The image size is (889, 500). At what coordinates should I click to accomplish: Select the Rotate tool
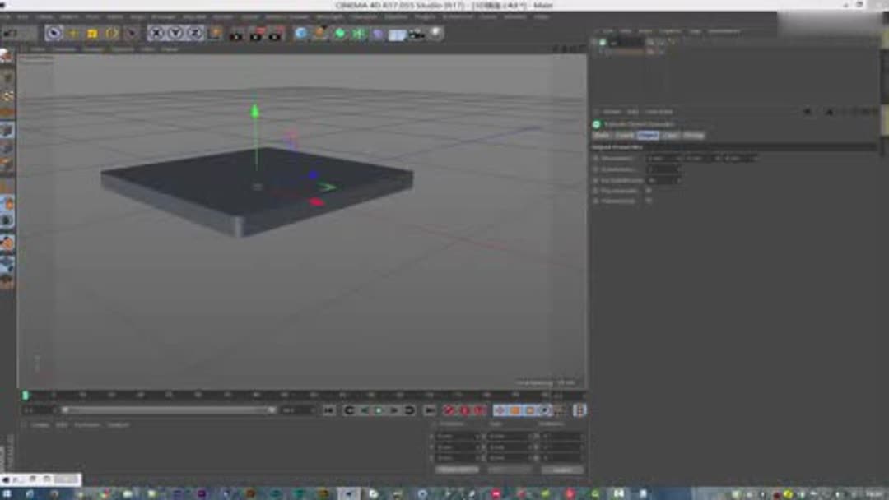pyautogui.click(x=111, y=33)
